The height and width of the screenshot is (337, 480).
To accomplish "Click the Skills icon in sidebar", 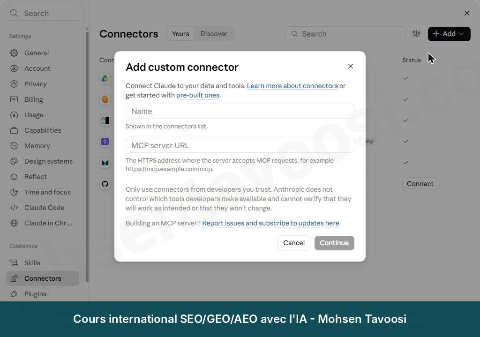I will [x=14, y=263].
